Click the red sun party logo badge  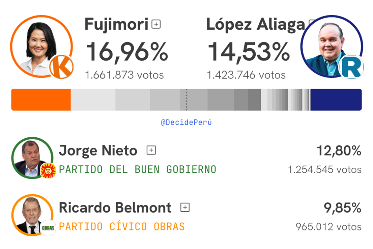48,170
